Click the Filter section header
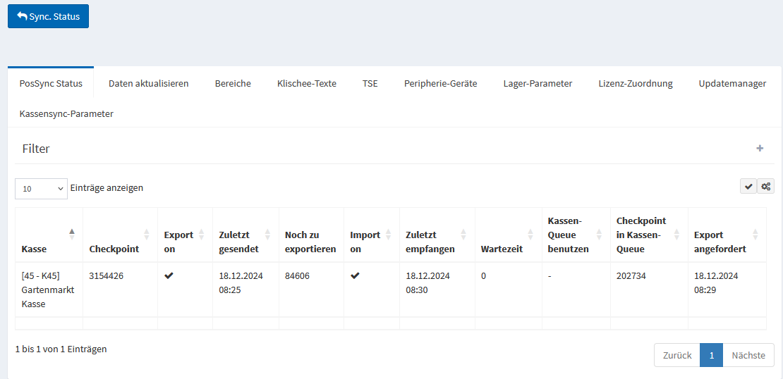Screen dimensions: 783x379 click(36, 149)
